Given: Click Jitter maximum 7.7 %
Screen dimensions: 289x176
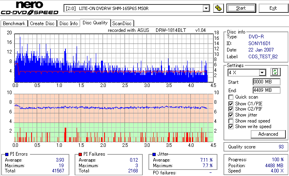Looking at the screenshot, I should point(208,165).
